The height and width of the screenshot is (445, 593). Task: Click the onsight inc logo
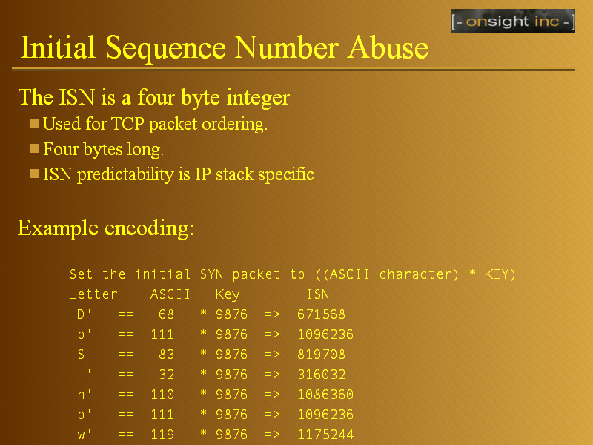[x=513, y=21]
